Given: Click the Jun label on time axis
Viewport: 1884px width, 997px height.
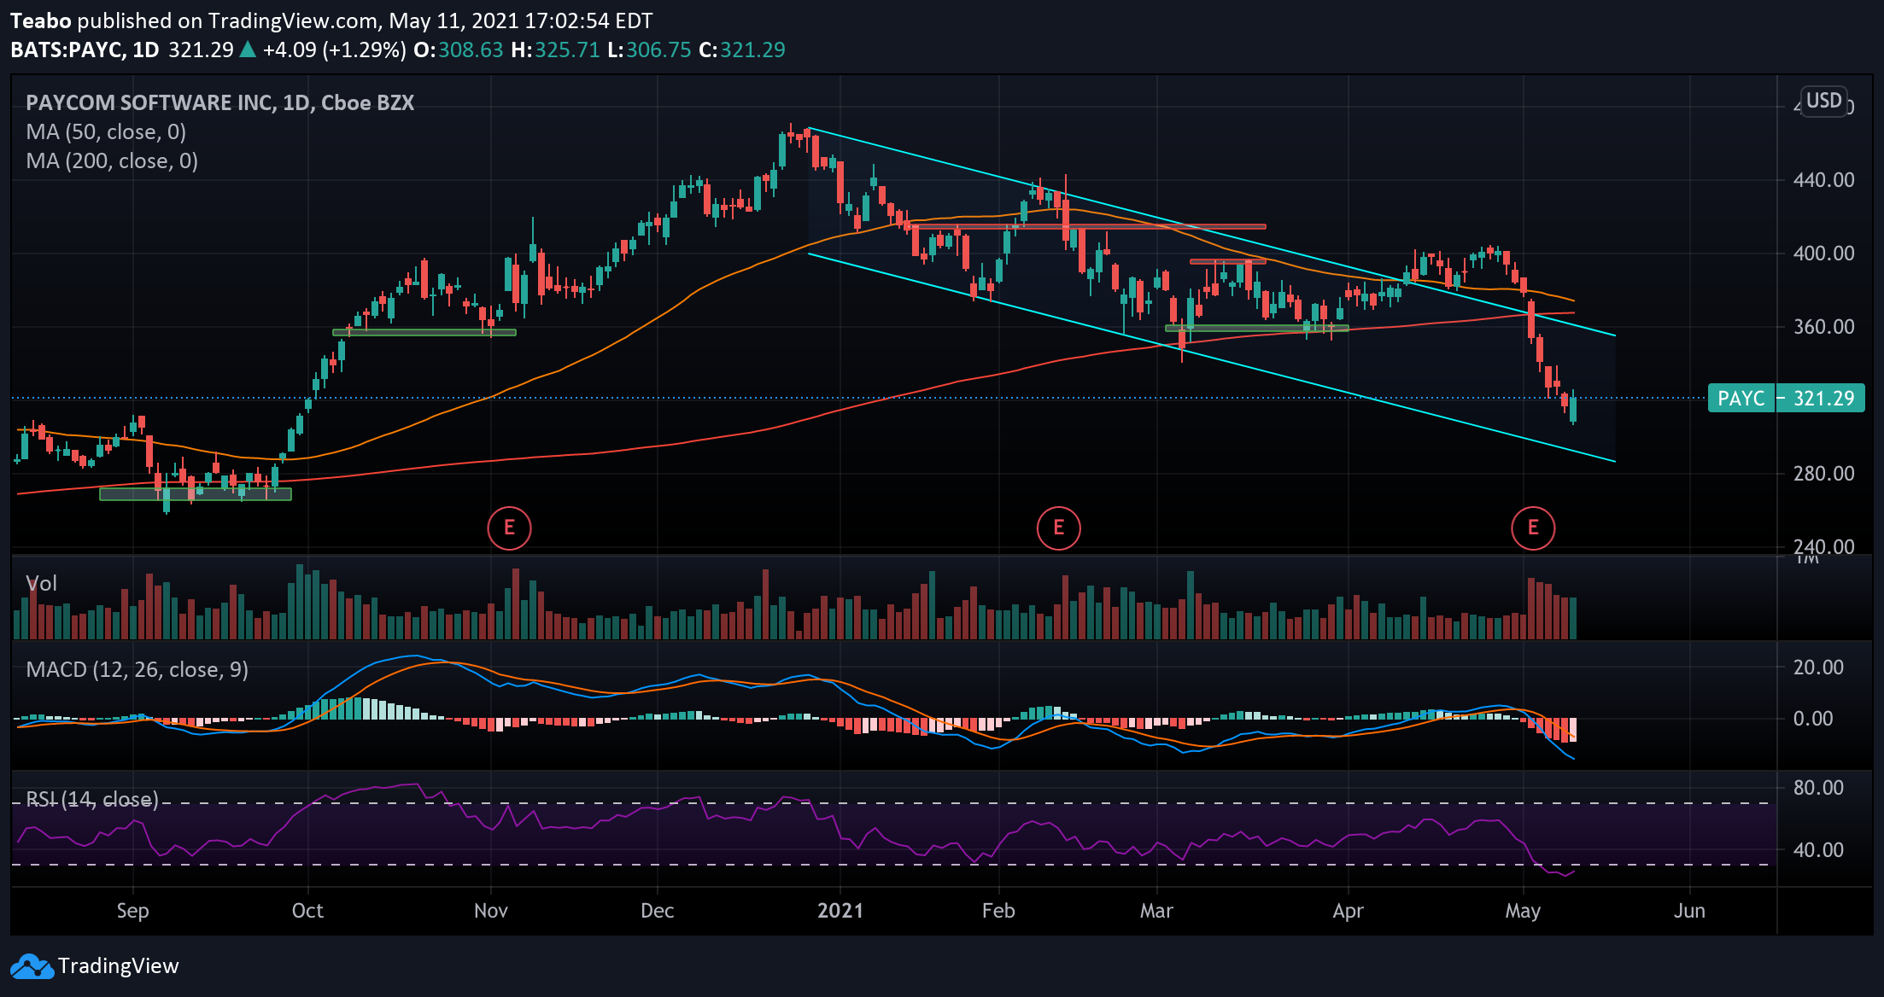Looking at the screenshot, I should [x=1689, y=911].
